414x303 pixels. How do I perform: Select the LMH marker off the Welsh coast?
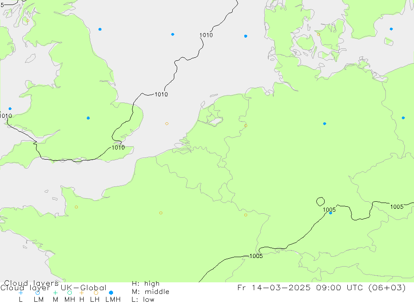coord(10,109)
